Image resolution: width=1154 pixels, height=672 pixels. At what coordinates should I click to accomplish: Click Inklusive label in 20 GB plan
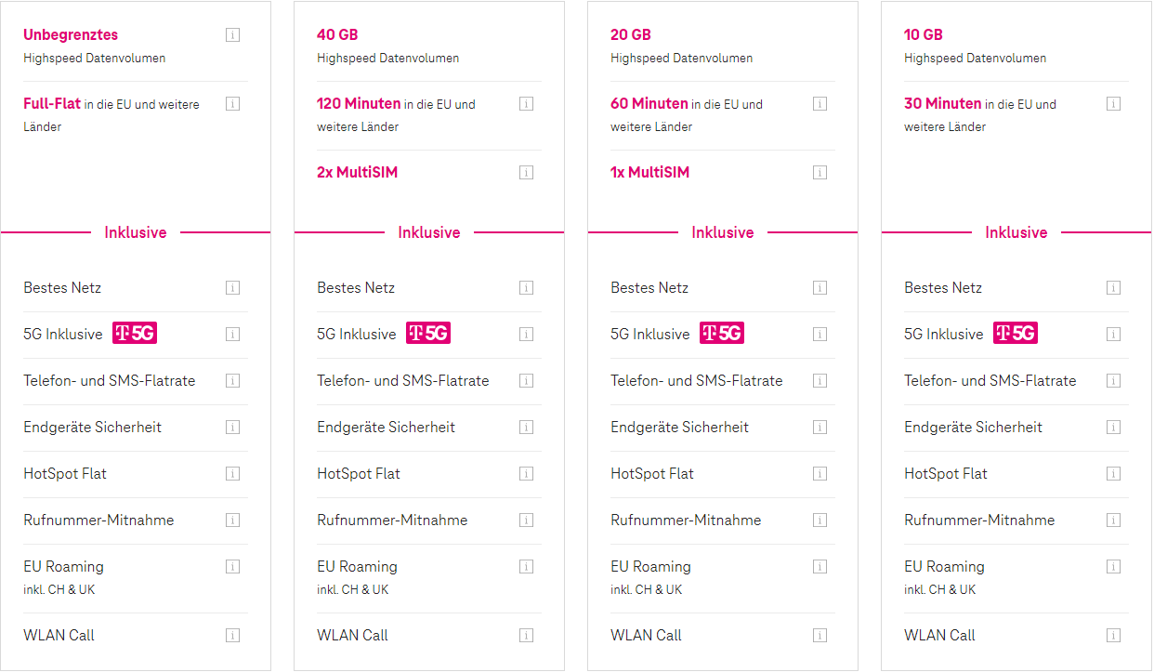point(723,232)
